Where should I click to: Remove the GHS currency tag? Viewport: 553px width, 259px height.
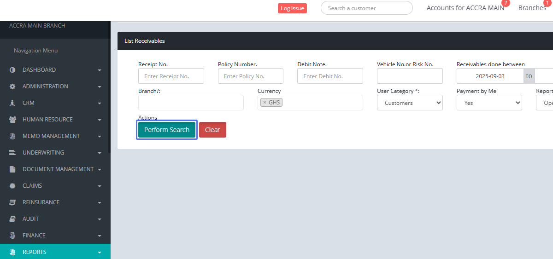[265, 103]
